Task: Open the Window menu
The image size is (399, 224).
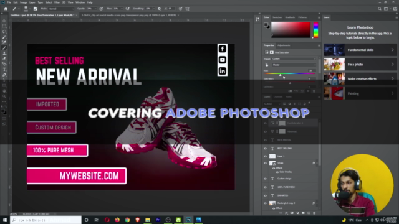Action: click(80, 2)
